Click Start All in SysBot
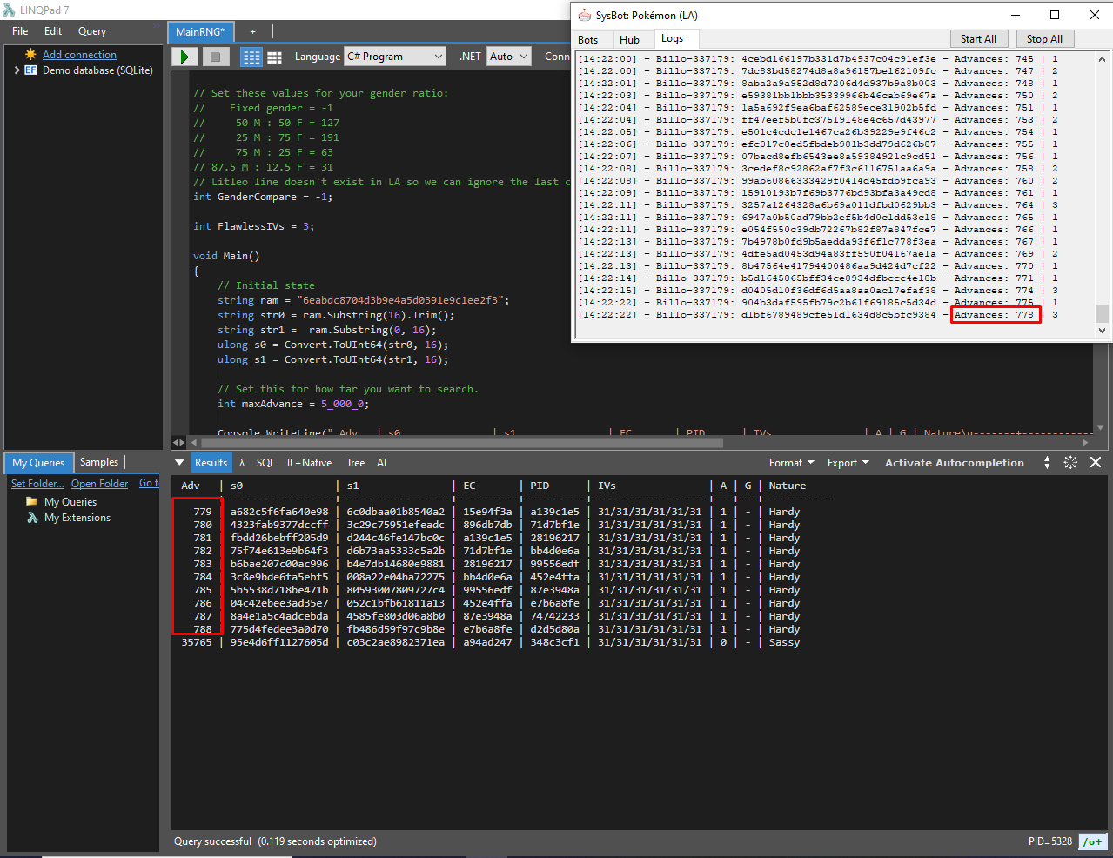 click(978, 38)
